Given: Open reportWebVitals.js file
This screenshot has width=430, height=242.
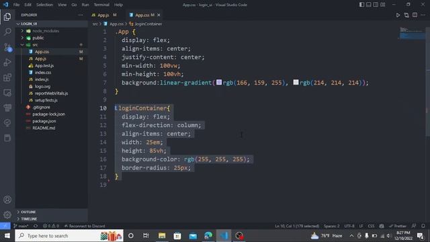Looking at the screenshot, I should pyautogui.click(x=52, y=93).
